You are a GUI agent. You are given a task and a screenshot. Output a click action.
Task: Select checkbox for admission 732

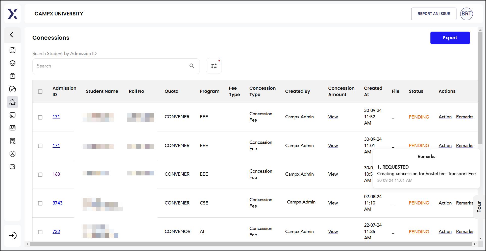point(40,232)
